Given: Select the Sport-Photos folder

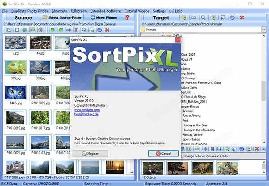Looking at the screenshot, I should [x=191, y=139].
